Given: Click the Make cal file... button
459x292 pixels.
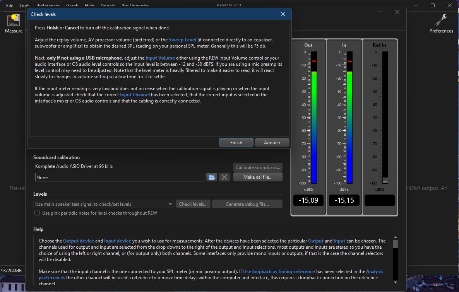Looking at the screenshot, I should tap(258, 177).
